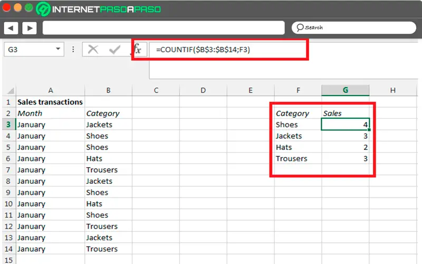The image size is (422, 264).
Task: Select row 1 header
Action: [x=8, y=102]
